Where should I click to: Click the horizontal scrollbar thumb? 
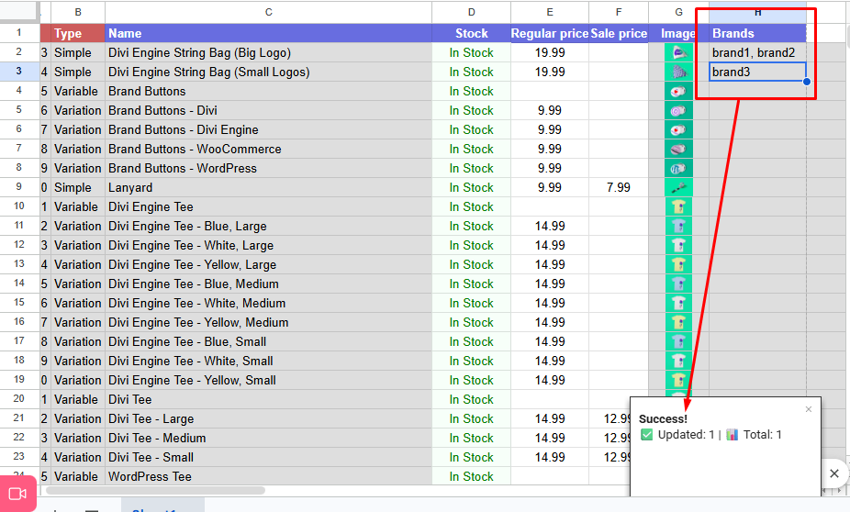155,490
